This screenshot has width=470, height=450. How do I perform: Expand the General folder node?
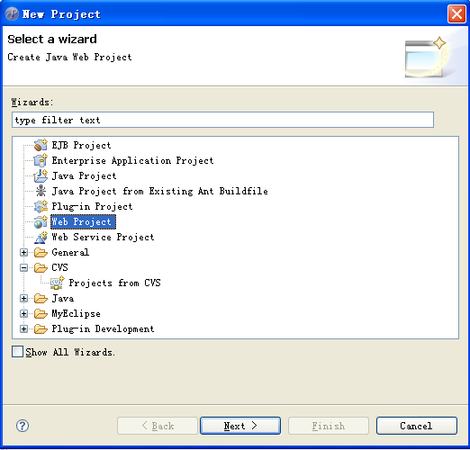(23, 252)
